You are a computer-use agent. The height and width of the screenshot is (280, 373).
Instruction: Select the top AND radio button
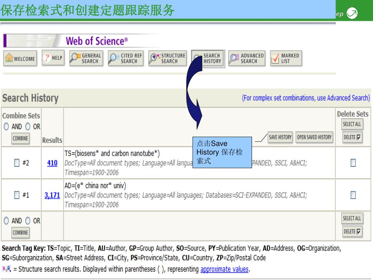[x=6, y=127]
